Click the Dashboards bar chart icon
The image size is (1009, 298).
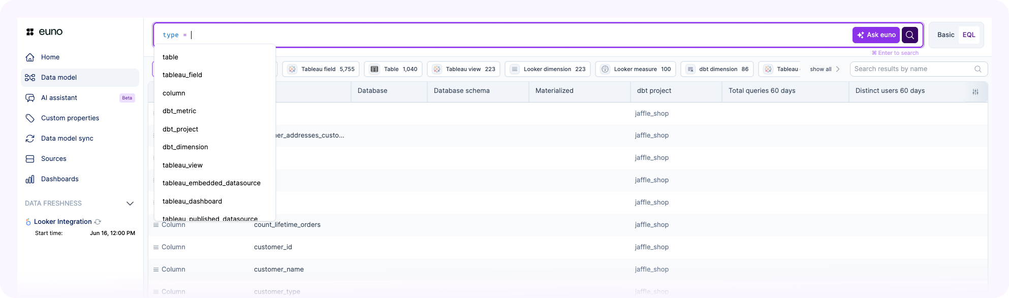point(30,179)
